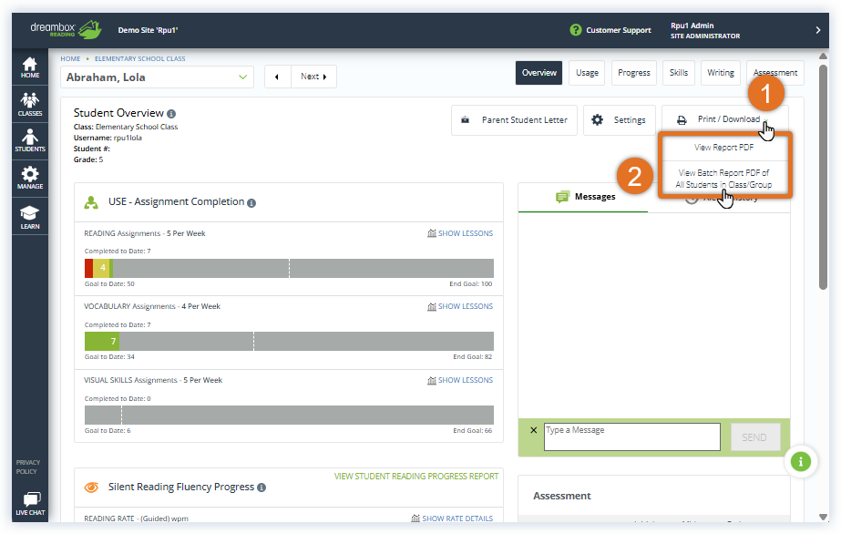This screenshot has width=841, height=534.
Task: Click the Type a Message input field
Action: pyautogui.click(x=631, y=436)
